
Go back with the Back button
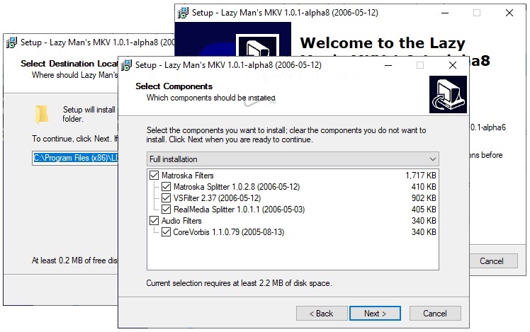click(x=321, y=313)
